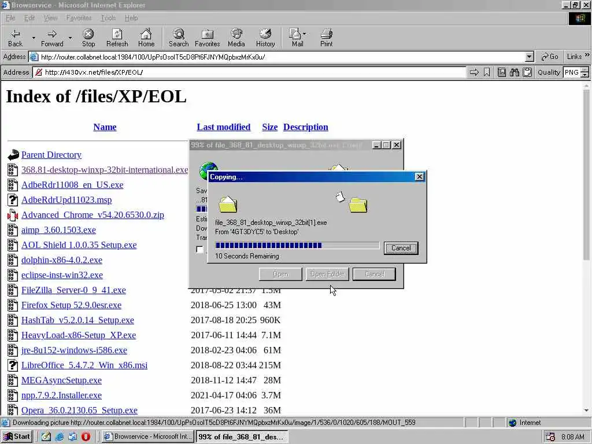Open the Start menu

(17, 436)
